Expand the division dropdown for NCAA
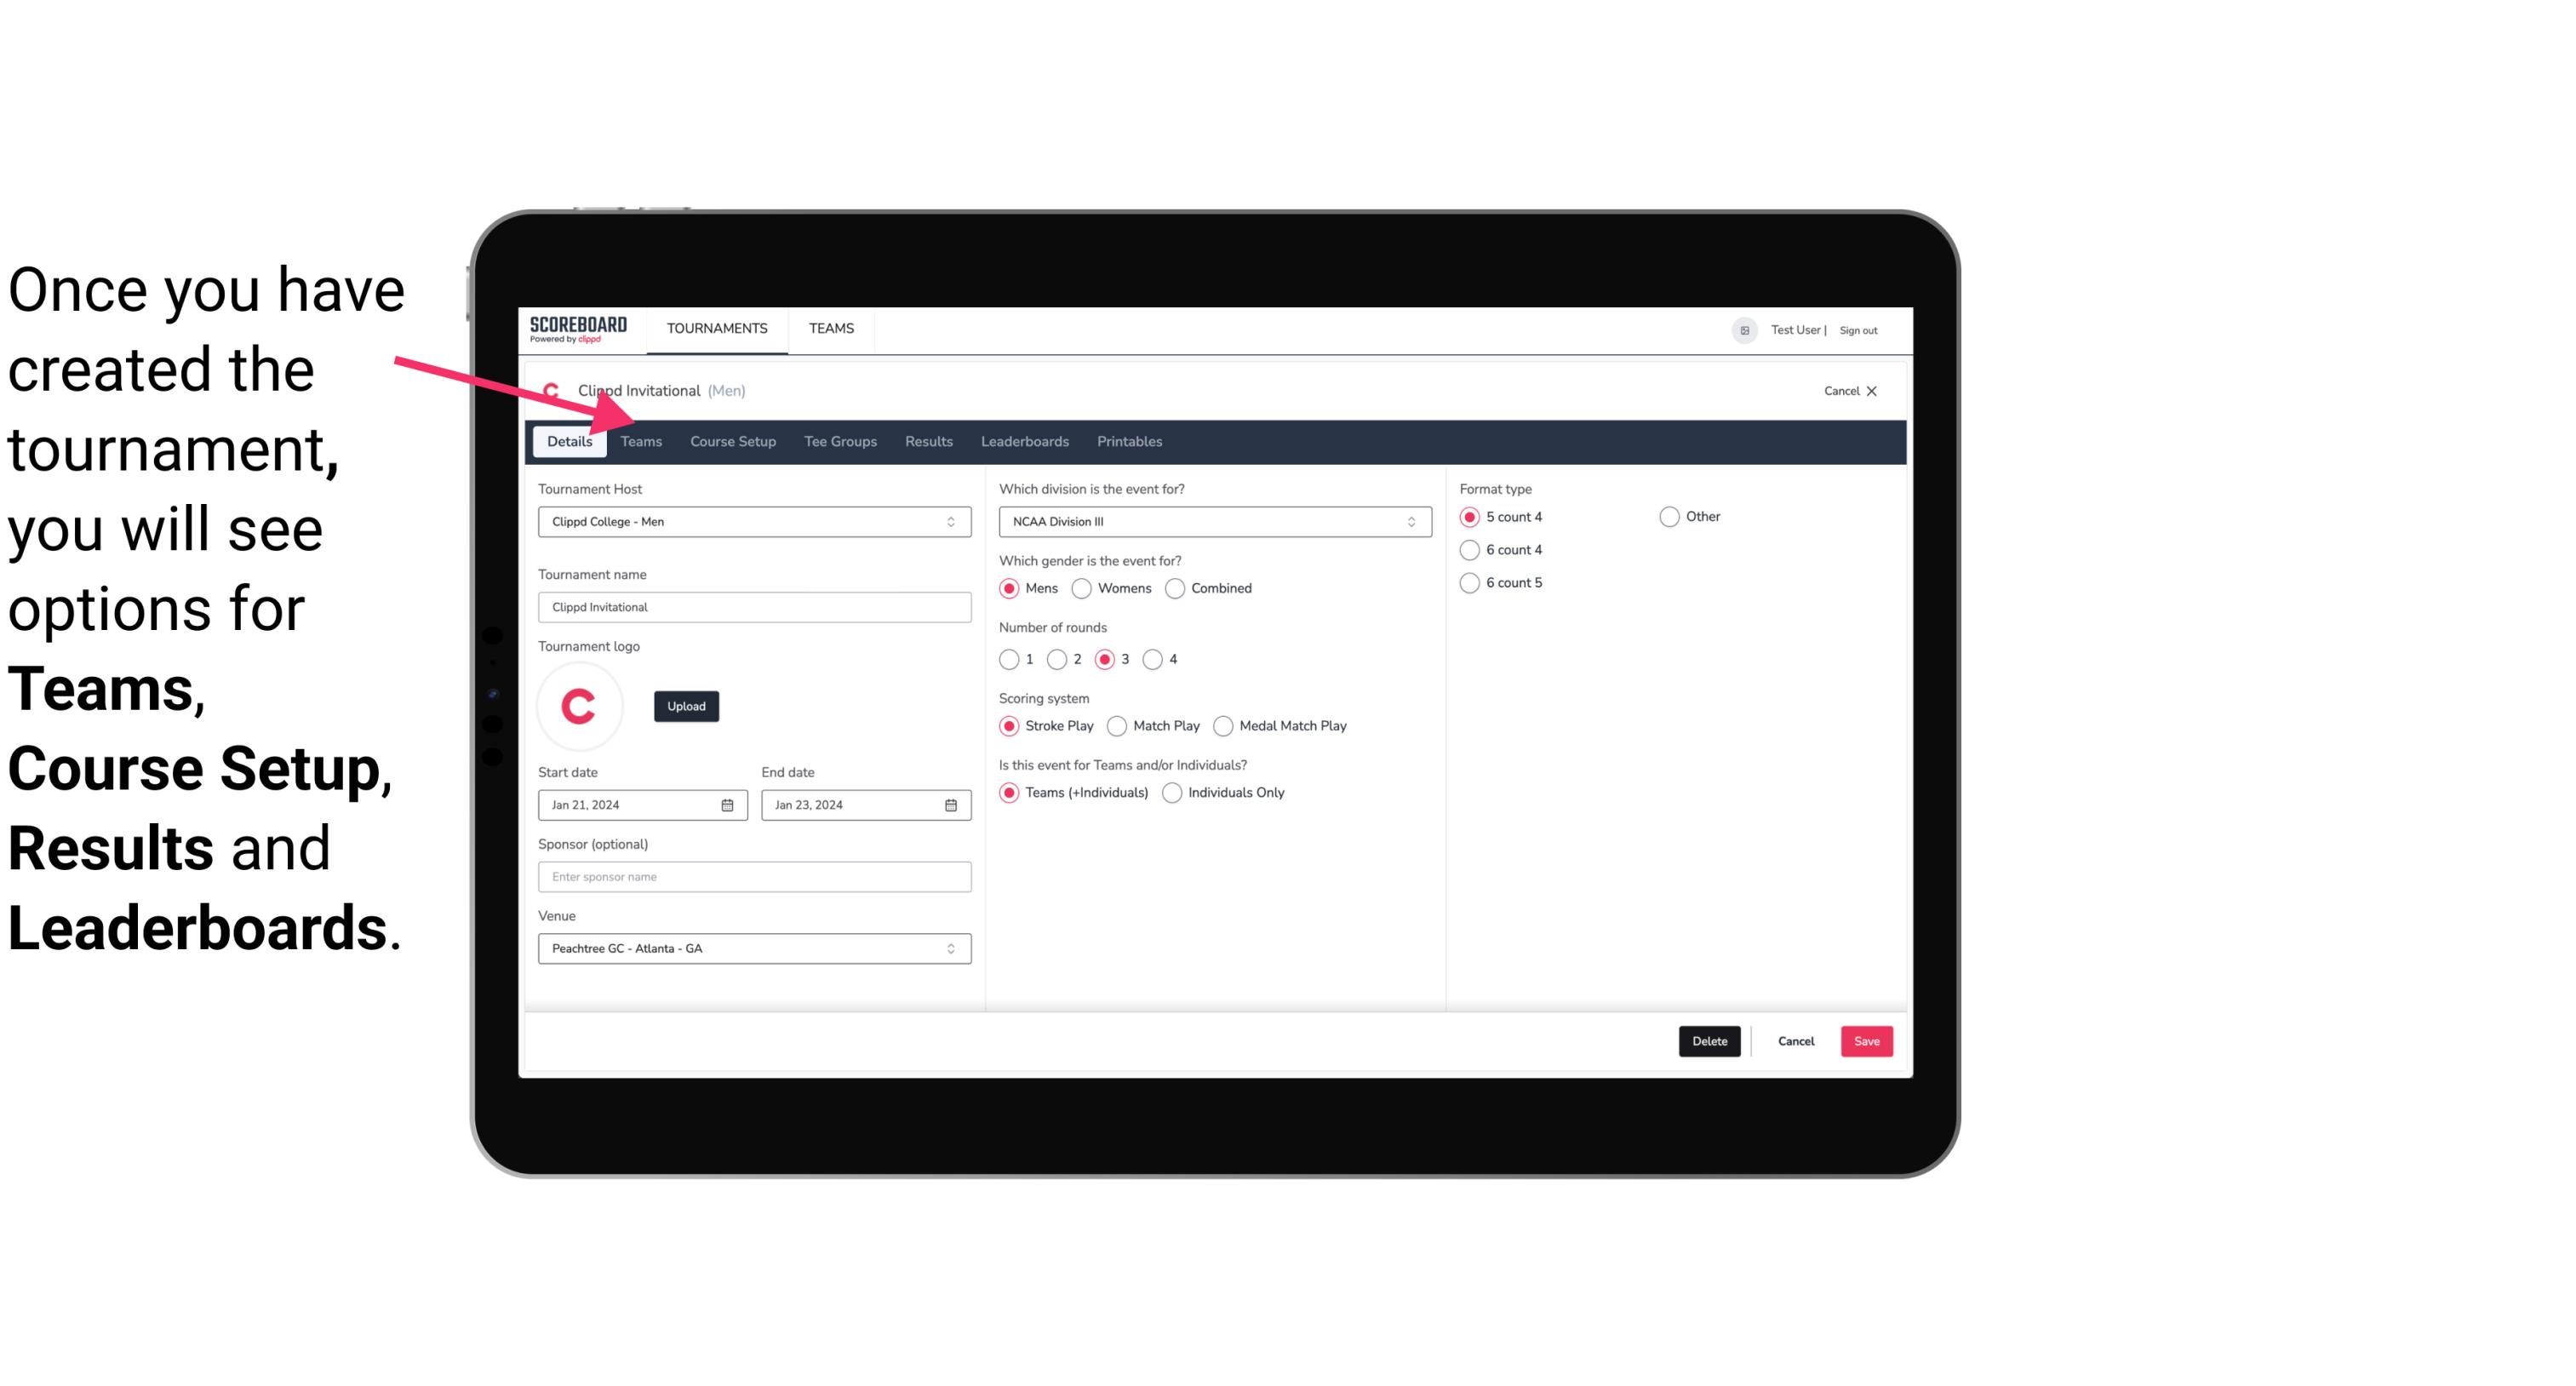2576x1386 pixels. (x=1409, y=521)
